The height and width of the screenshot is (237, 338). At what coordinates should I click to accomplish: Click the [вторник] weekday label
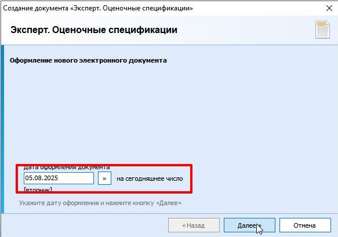click(38, 189)
